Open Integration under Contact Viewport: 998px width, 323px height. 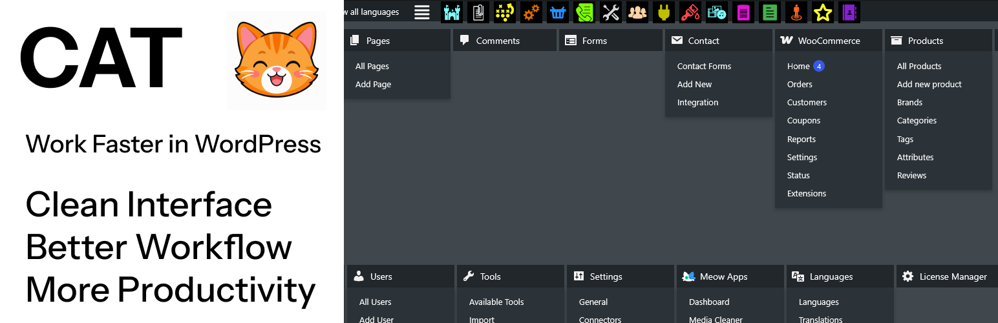pyautogui.click(x=697, y=102)
